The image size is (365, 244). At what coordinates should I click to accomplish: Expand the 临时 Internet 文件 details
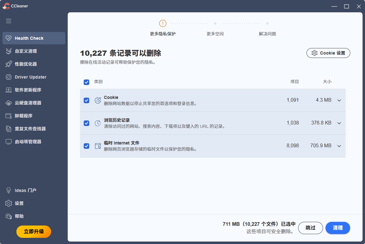coord(339,146)
